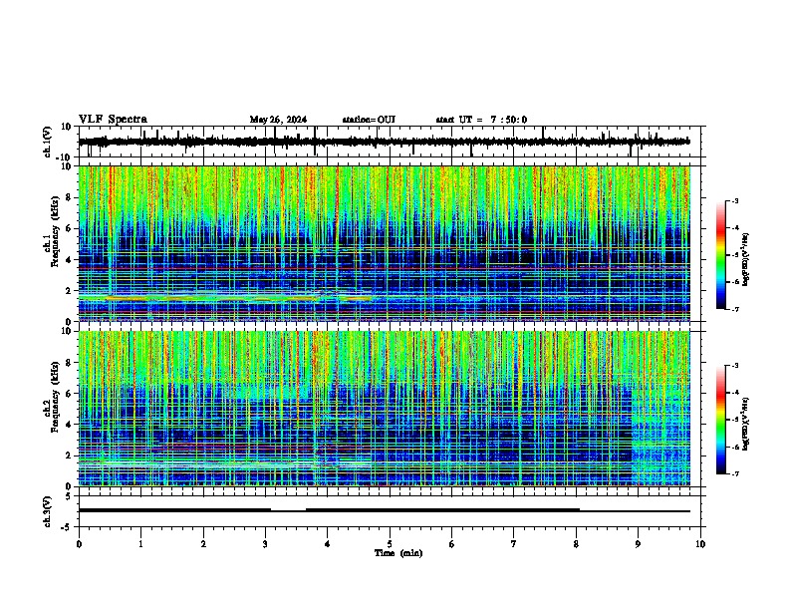Click the ch.2 "Frequency (kHz)" axis label
This screenshot has height=610, width=789.
tap(55, 397)
